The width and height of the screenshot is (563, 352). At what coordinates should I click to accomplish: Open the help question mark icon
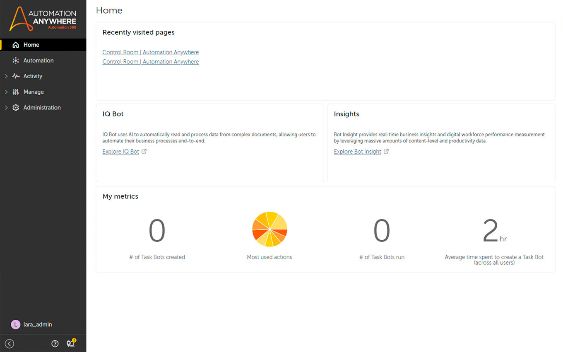pos(55,344)
